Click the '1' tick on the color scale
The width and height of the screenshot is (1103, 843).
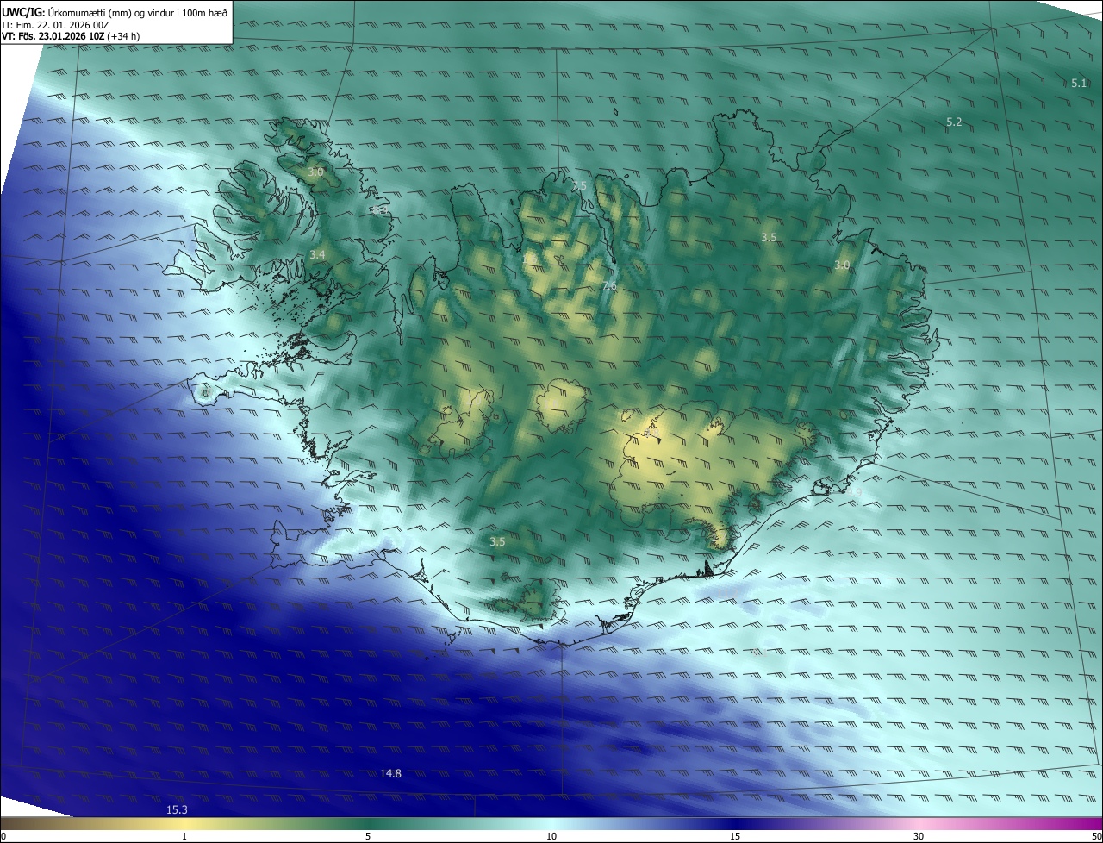pyautogui.click(x=184, y=836)
